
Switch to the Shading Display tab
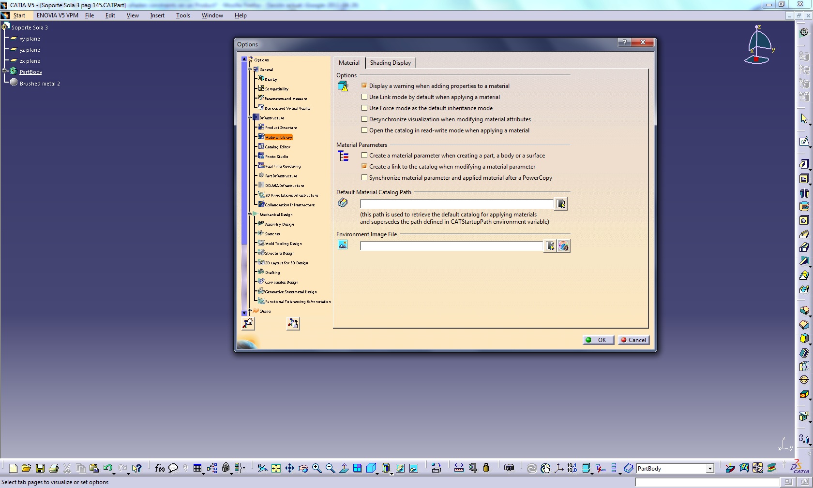391,63
